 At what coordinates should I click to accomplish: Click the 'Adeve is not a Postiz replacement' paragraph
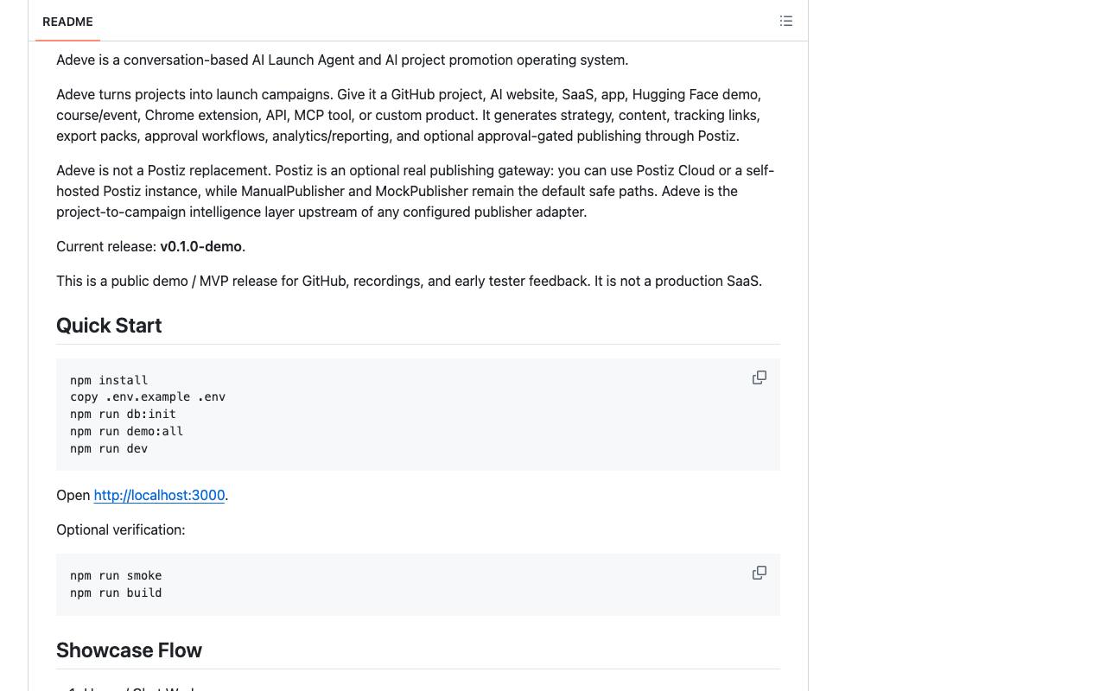pos(416,191)
